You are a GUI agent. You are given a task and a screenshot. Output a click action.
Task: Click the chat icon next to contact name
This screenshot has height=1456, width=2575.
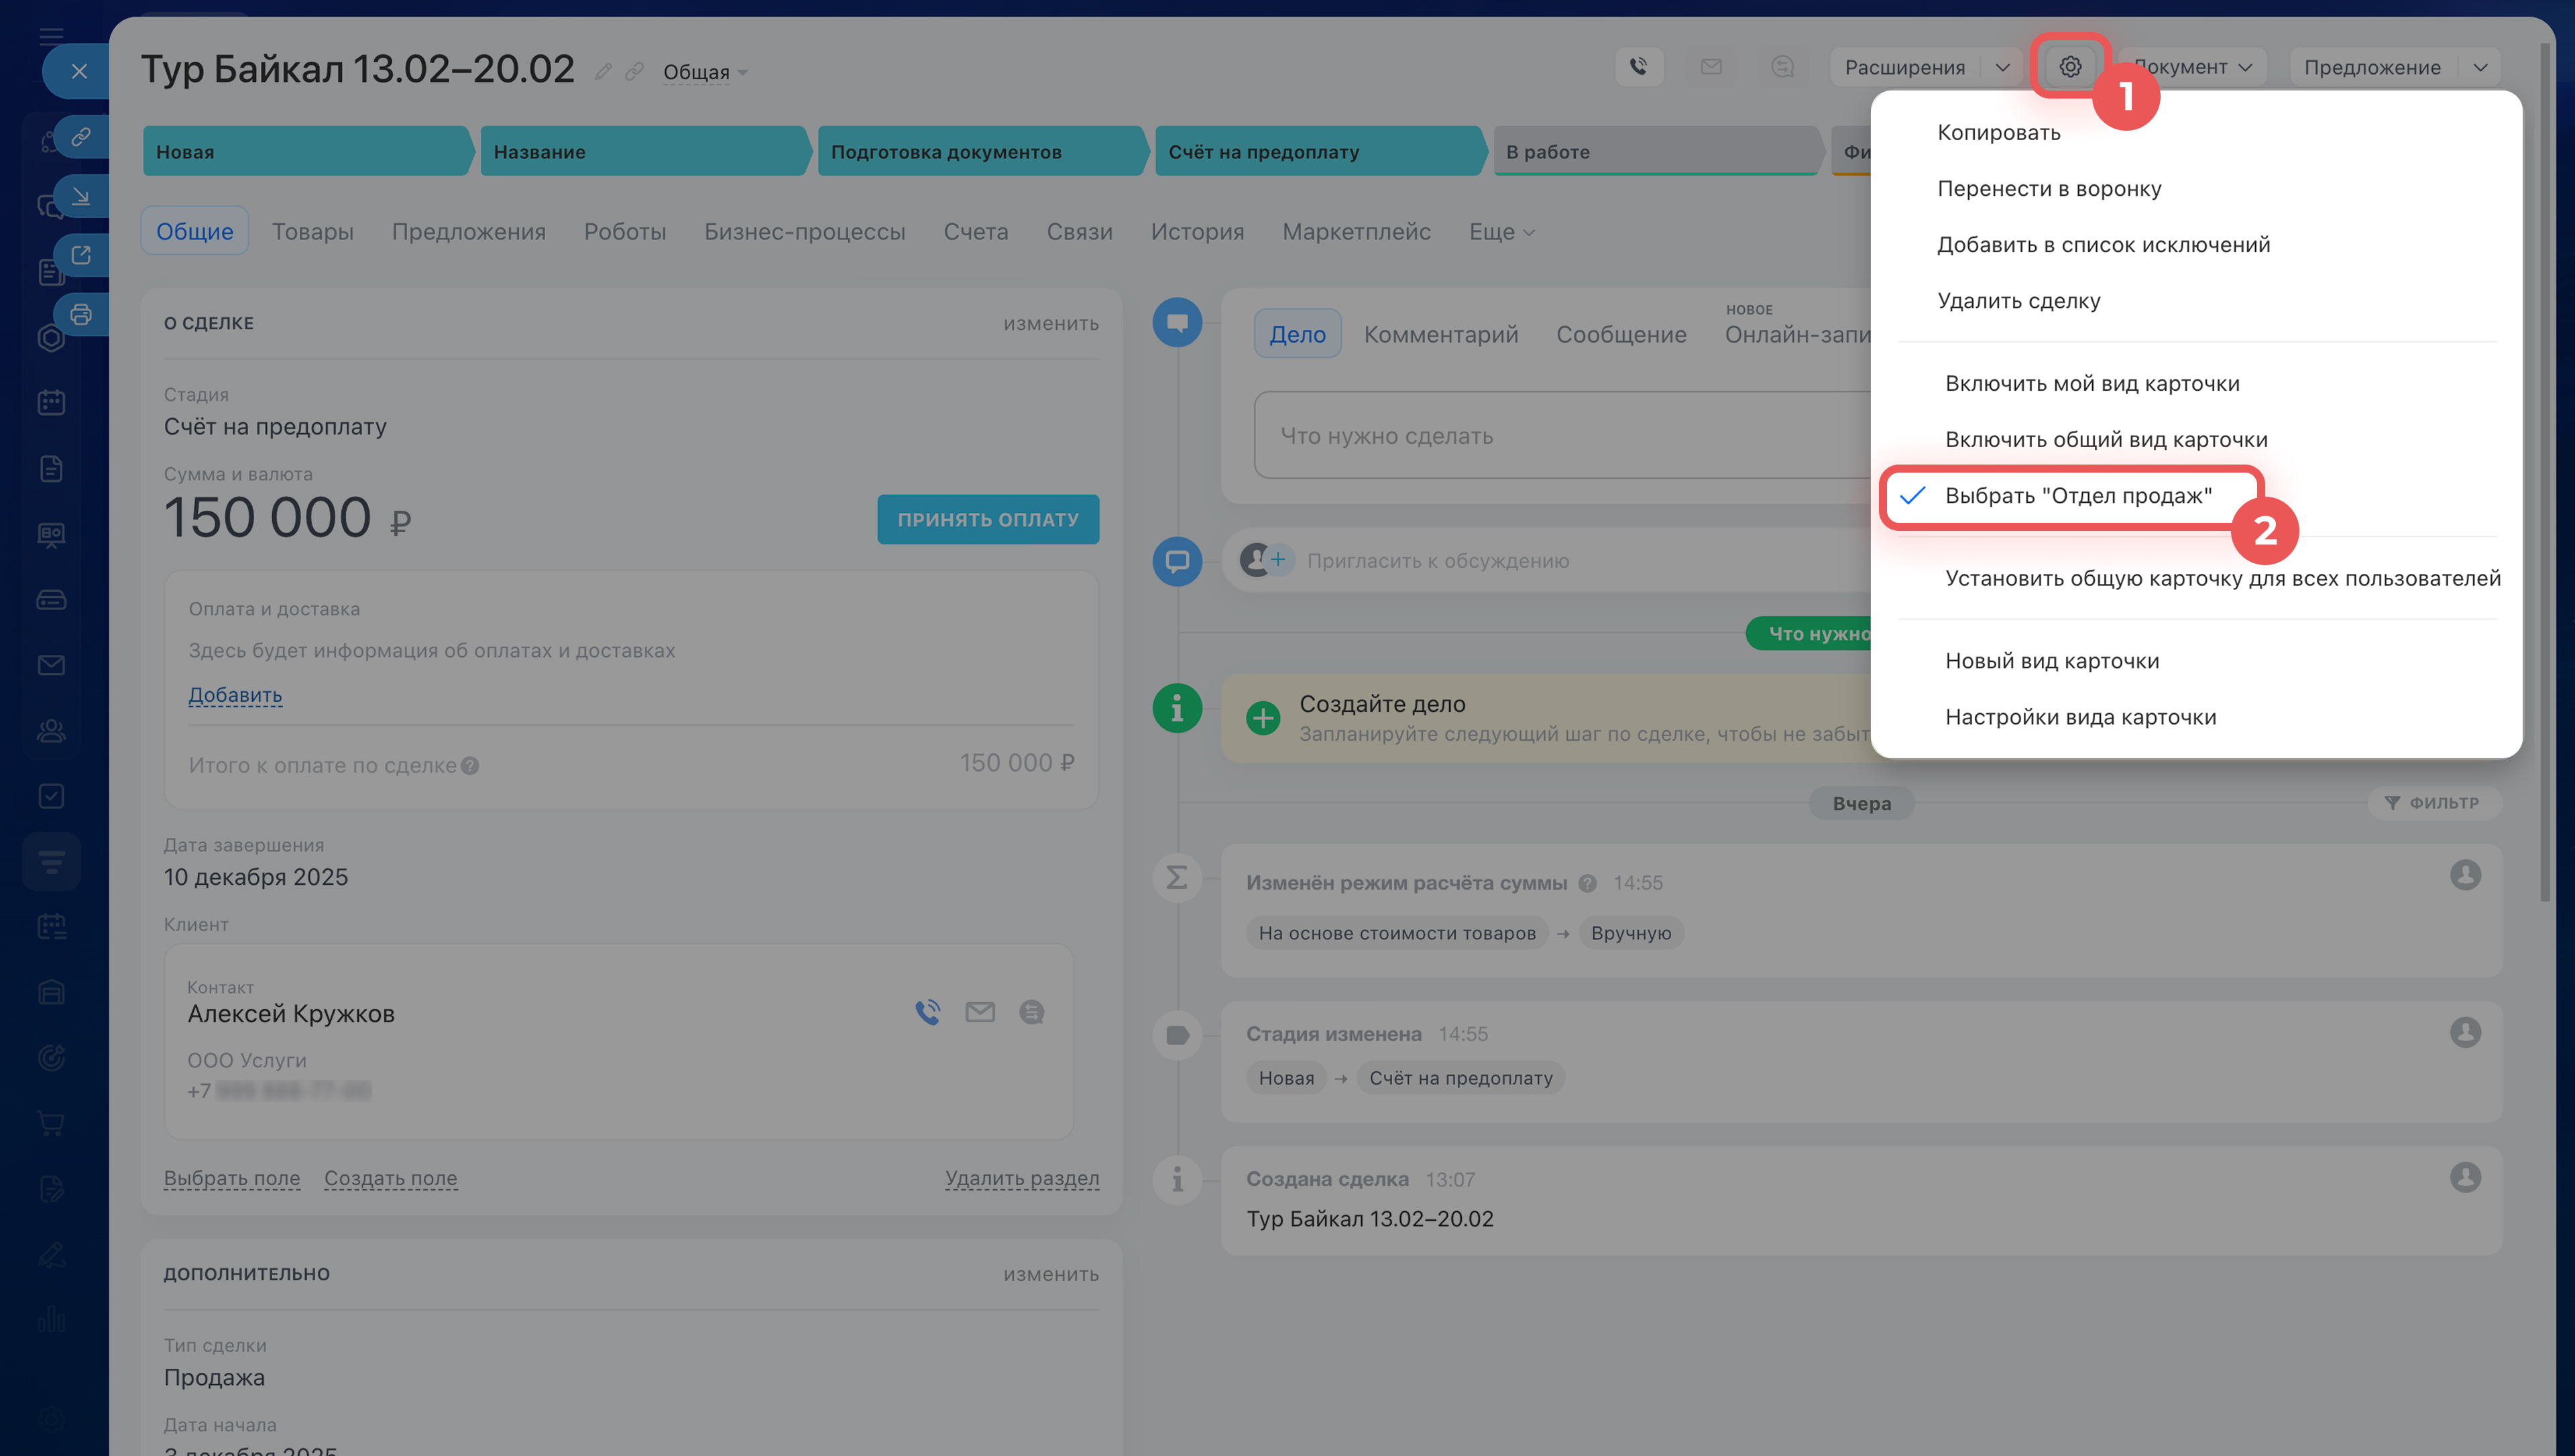click(x=1031, y=1012)
